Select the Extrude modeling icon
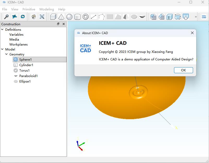The height and width of the screenshot is (163, 209). click(x=170, y=16)
